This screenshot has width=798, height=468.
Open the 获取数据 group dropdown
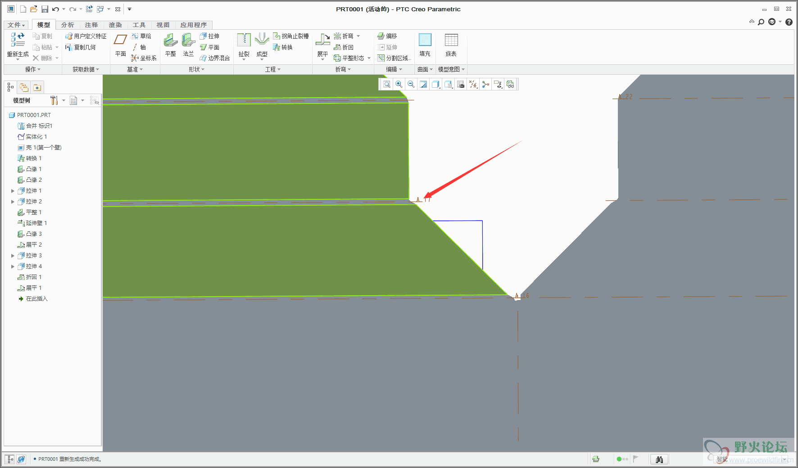(86, 69)
